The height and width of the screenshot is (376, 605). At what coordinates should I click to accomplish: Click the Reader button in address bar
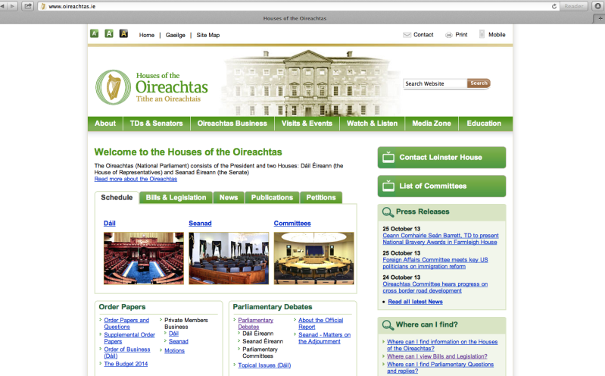(574, 6)
